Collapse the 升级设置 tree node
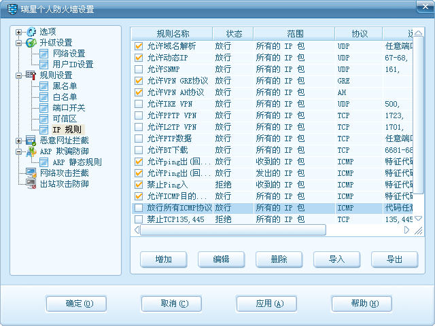 pyautogui.click(x=18, y=43)
